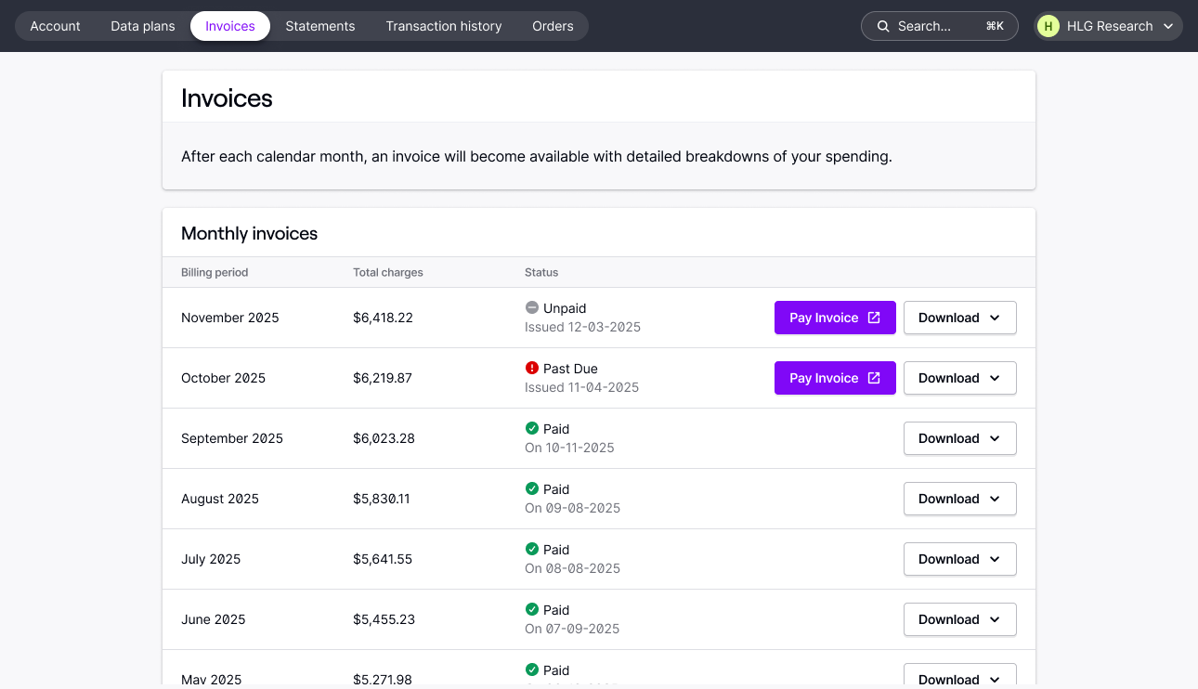
Task: Click the gray Unpaid status icon for November
Action: click(532, 307)
